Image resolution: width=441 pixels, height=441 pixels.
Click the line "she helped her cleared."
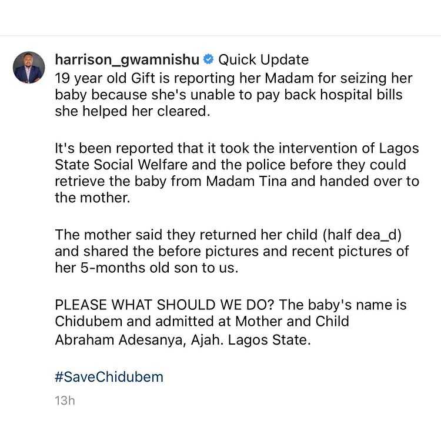(x=132, y=112)
